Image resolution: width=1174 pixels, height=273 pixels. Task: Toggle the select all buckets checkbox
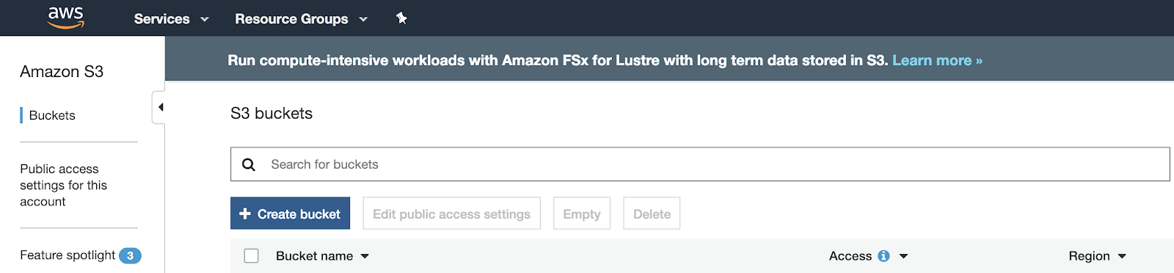(252, 255)
